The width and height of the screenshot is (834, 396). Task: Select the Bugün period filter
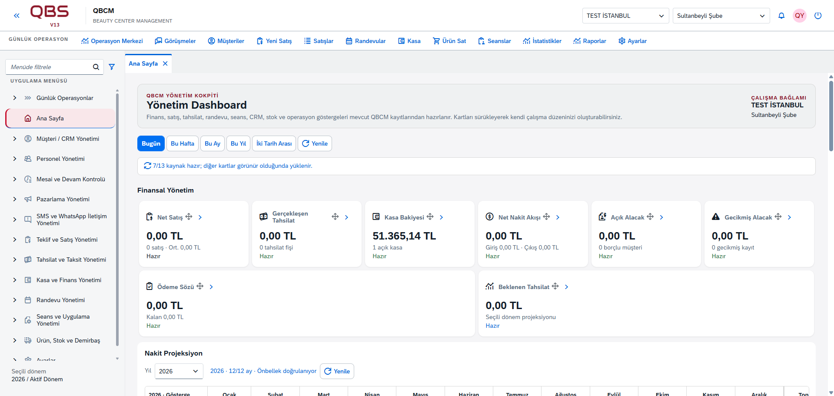151,143
